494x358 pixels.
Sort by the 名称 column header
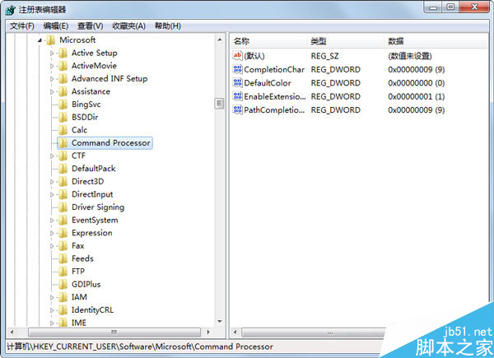[268, 41]
